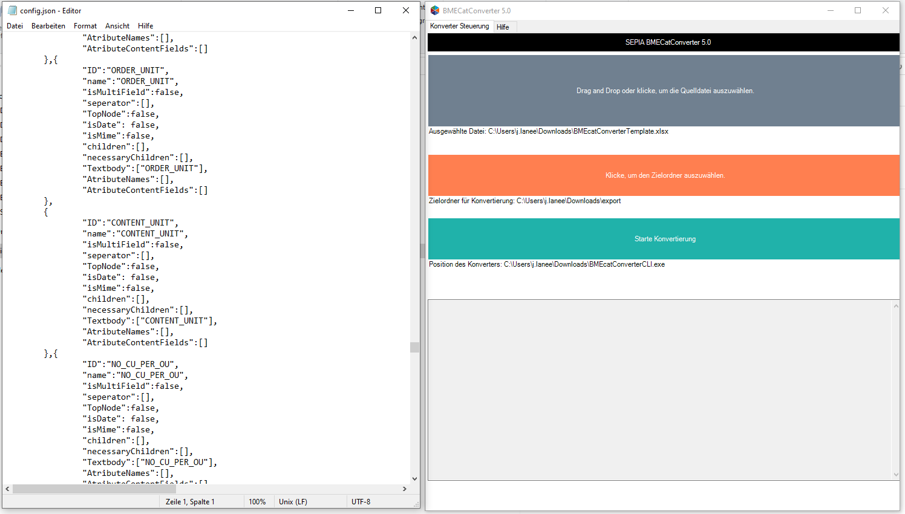This screenshot has height=514, width=905.
Task: Click the editor horizontal scrollbar left arrow
Action: pos(7,489)
